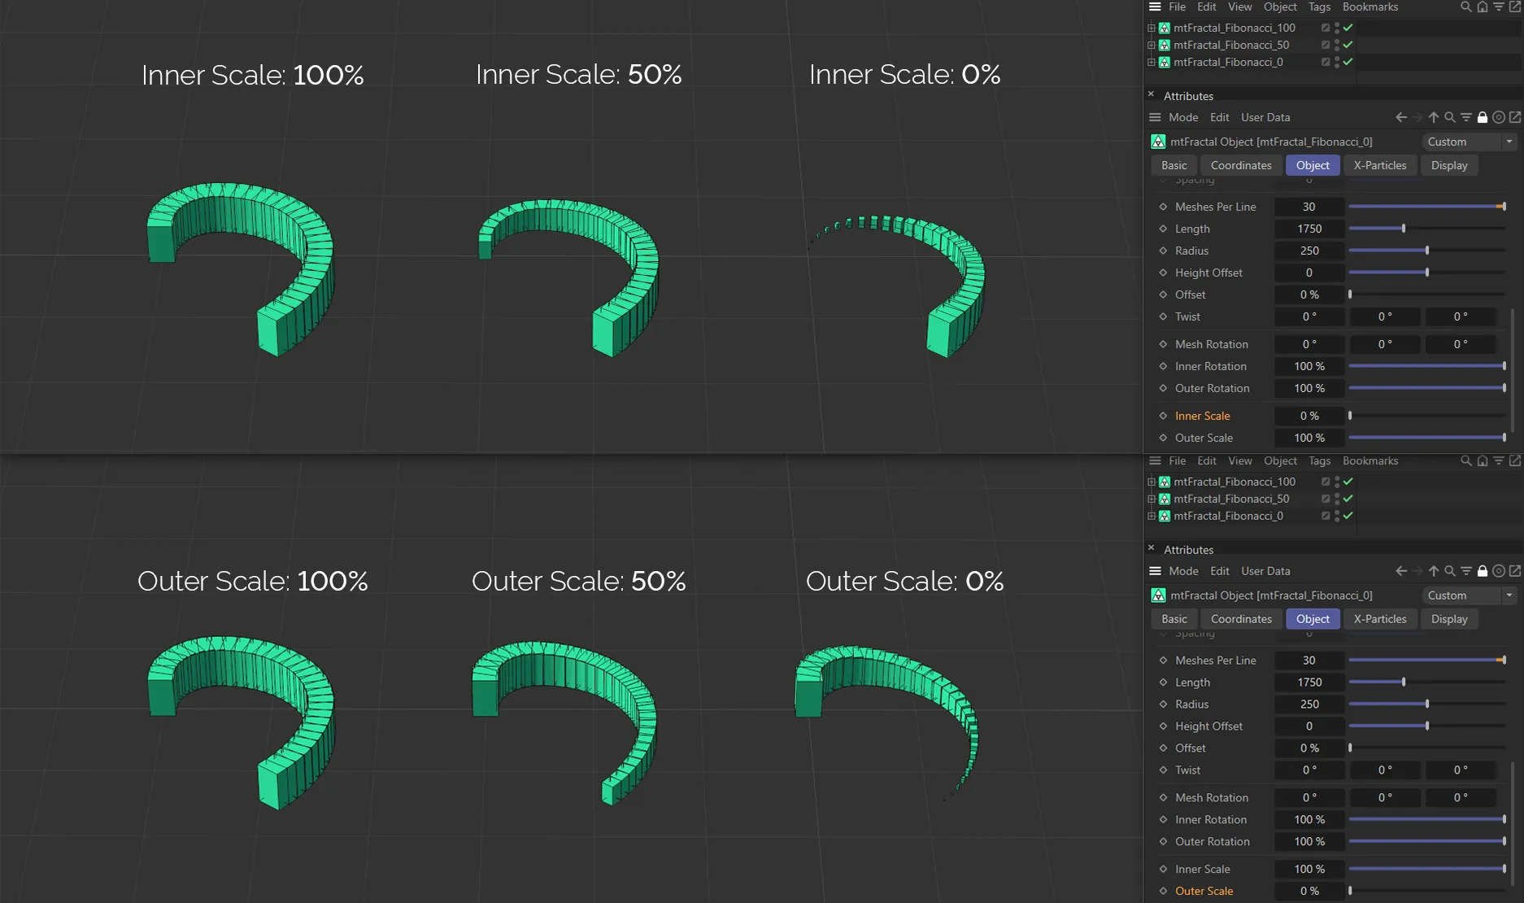The height and width of the screenshot is (903, 1524).
Task: Open the Coordinates tab in lower Attributes panel
Action: [1241, 619]
